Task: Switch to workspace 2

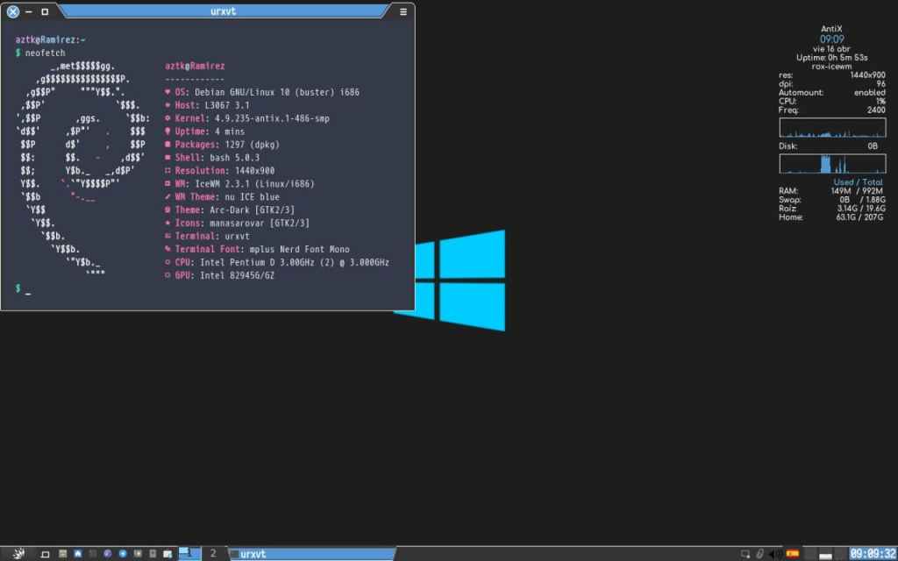Action: click(212, 553)
